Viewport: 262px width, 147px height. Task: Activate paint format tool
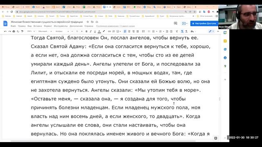click(x=22, y=31)
